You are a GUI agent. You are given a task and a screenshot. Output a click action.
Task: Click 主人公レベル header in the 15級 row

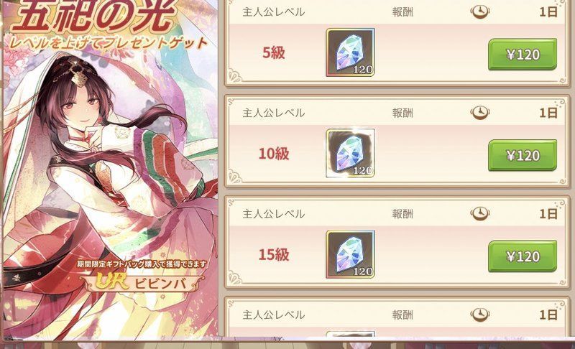click(274, 213)
